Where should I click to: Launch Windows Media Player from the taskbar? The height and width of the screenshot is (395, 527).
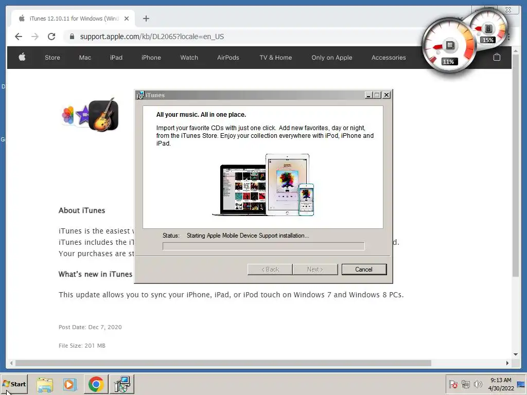coord(70,384)
